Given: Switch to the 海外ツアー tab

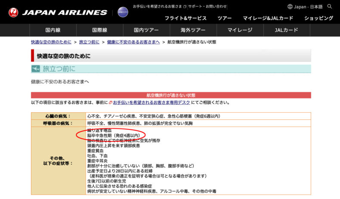Looking at the screenshot, I should coord(192,30).
